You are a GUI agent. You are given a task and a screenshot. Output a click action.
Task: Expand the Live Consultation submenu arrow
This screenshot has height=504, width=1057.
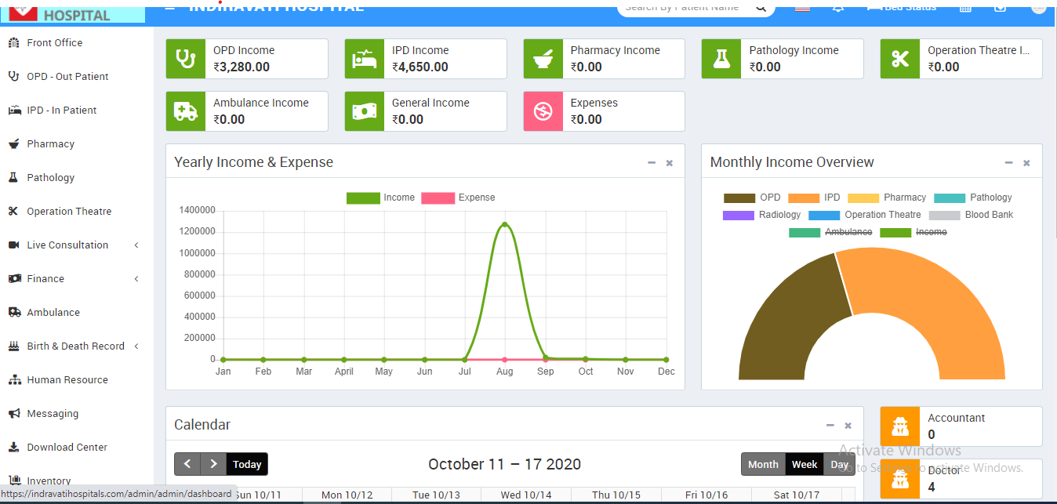point(136,245)
